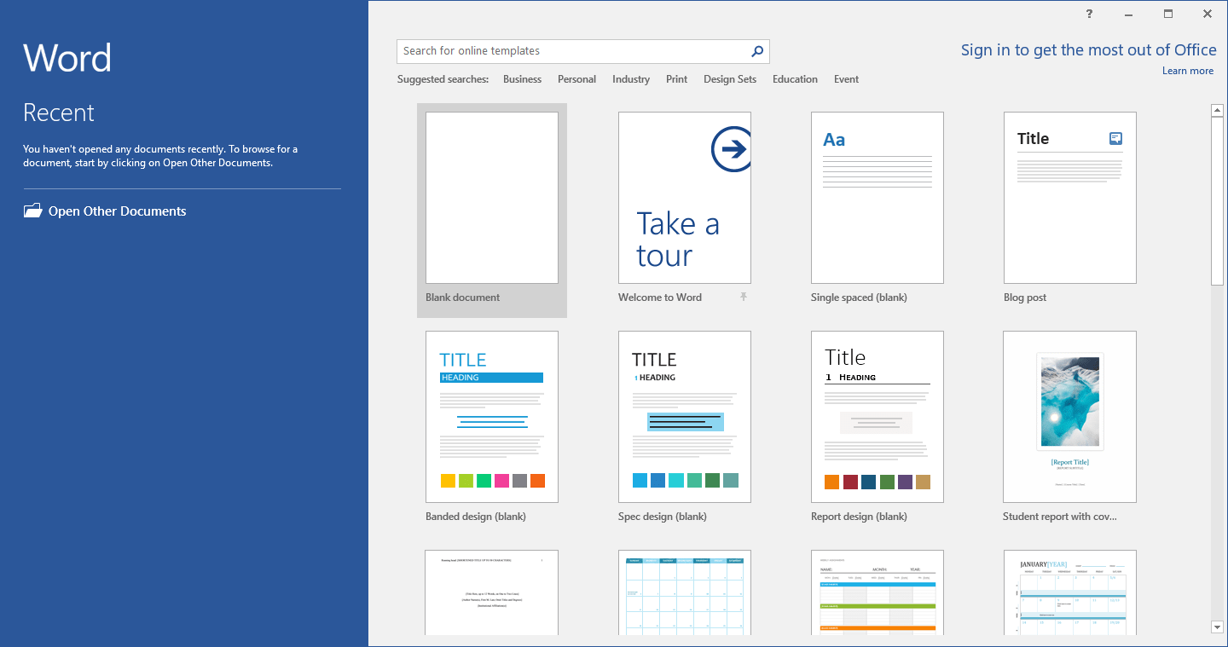Unpin the Welcome to Word template
Screen dimensions: 1228x647
(744, 297)
